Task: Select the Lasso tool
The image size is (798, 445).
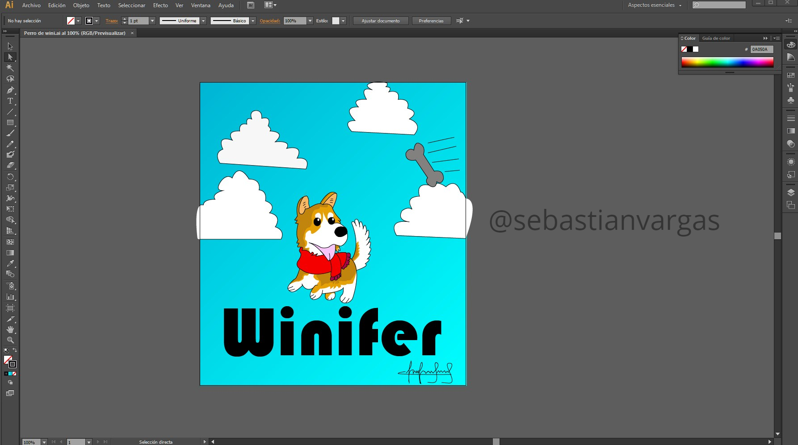Action: coord(10,79)
